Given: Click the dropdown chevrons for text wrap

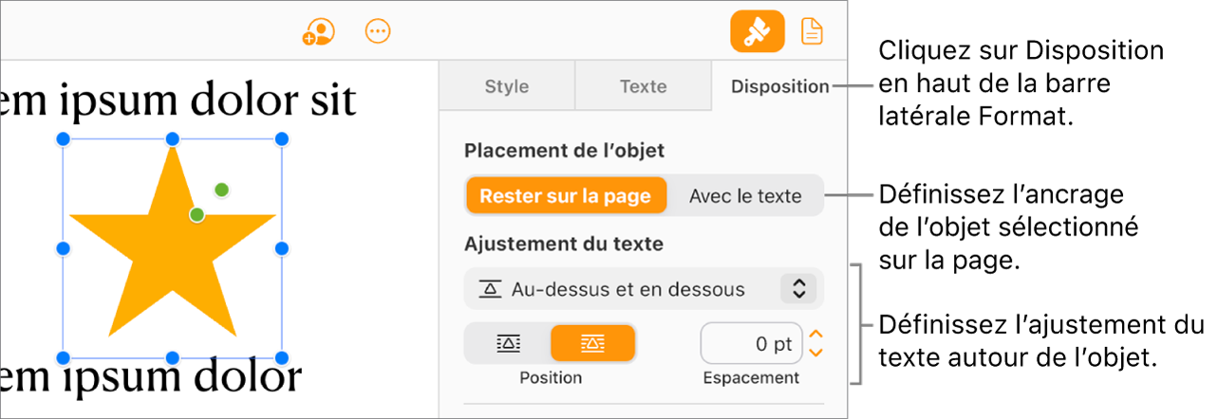Looking at the screenshot, I should (x=798, y=289).
